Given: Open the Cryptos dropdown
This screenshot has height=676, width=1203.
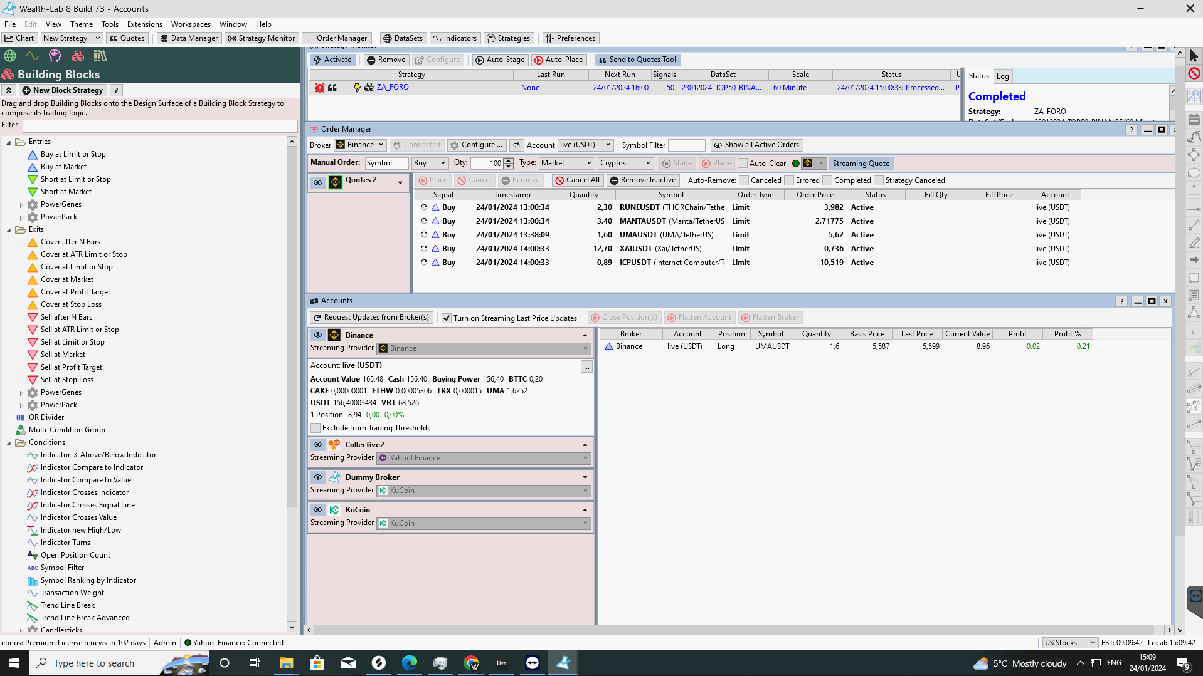Looking at the screenshot, I should [x=625, y=163].
